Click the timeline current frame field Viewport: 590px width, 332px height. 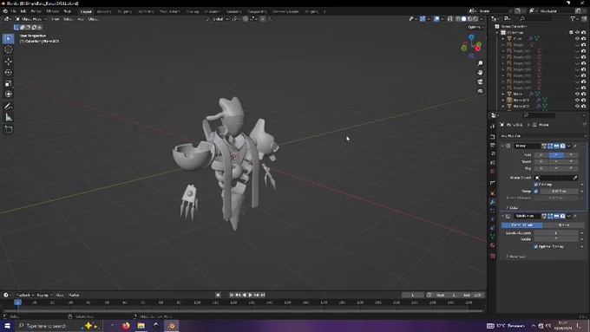tap(413, 295)
